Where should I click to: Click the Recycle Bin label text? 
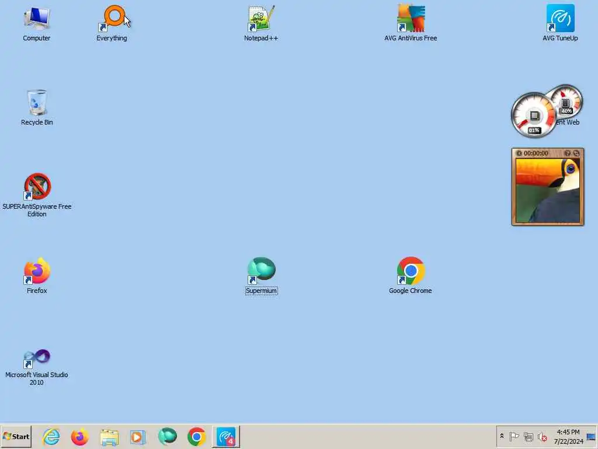pos(37,122)
